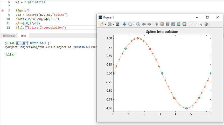Viewport: 224px width, 125px height.
Task: Select the zoom-in magnifier tool
Action: [130, 24]
